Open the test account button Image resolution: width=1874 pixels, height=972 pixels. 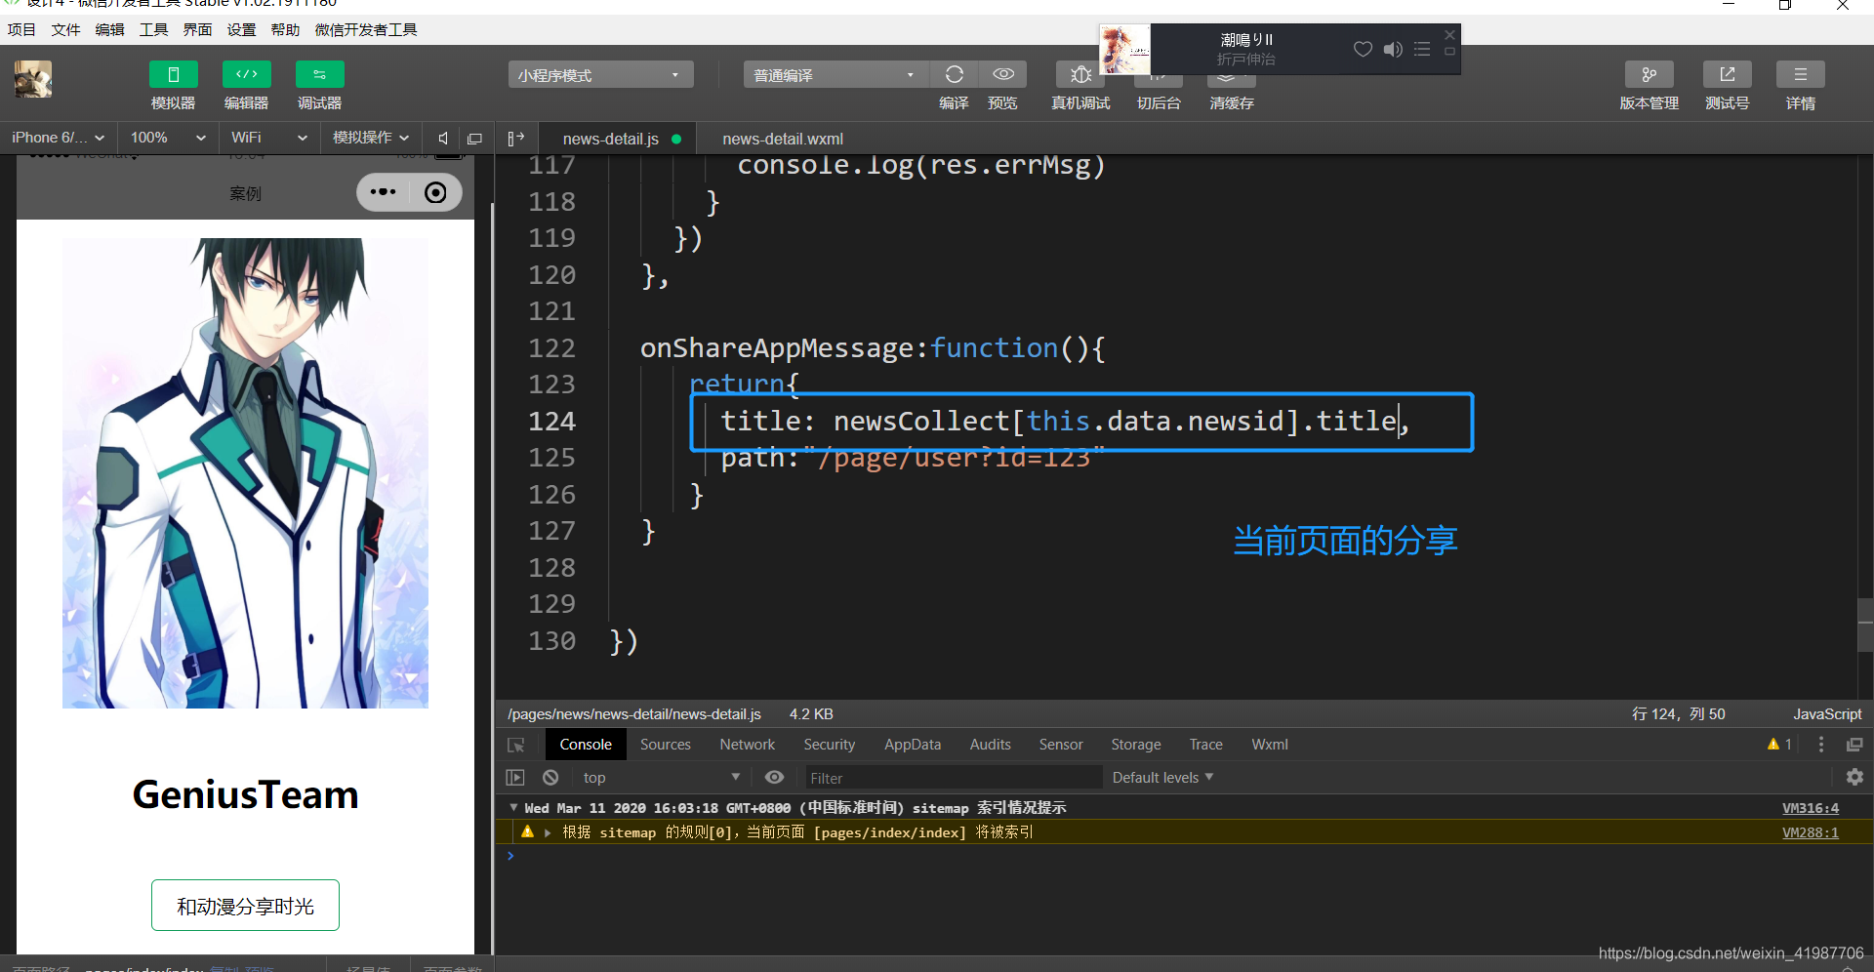[1727, 75]
